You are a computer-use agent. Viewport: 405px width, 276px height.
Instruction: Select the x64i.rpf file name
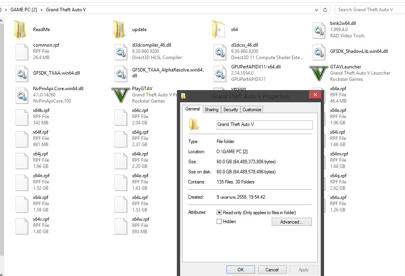pyautogui.click(x=337, y=132)
